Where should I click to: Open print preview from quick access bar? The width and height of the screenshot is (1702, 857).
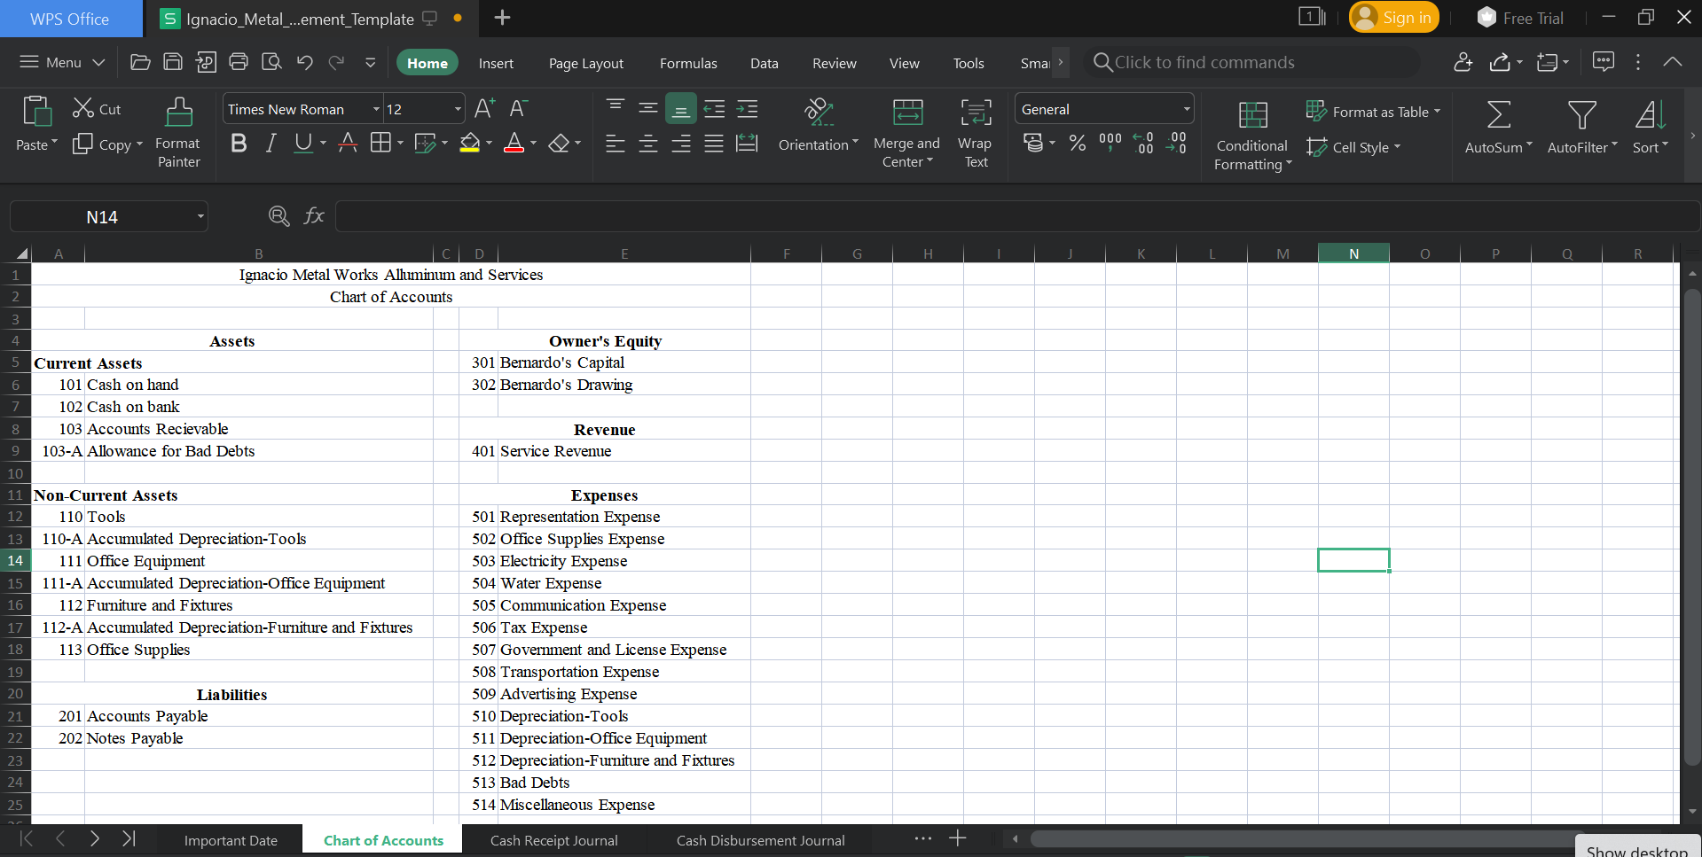271,62
